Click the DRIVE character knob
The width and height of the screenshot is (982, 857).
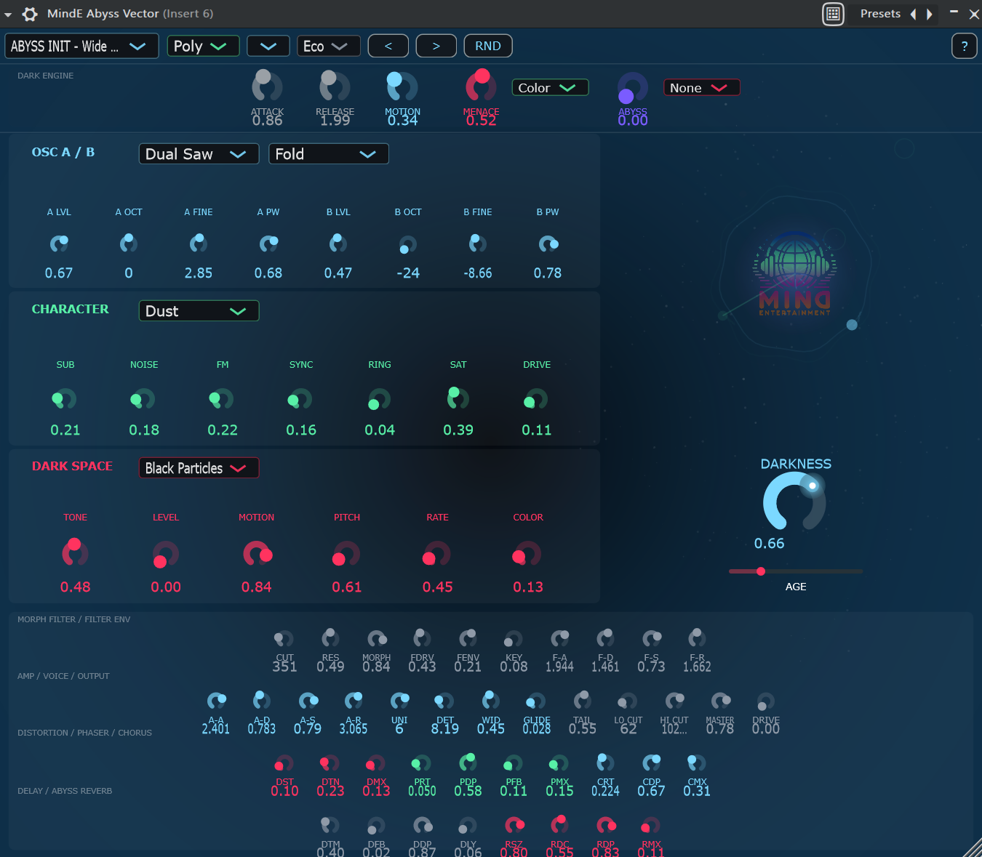click(x=536, y=399)
